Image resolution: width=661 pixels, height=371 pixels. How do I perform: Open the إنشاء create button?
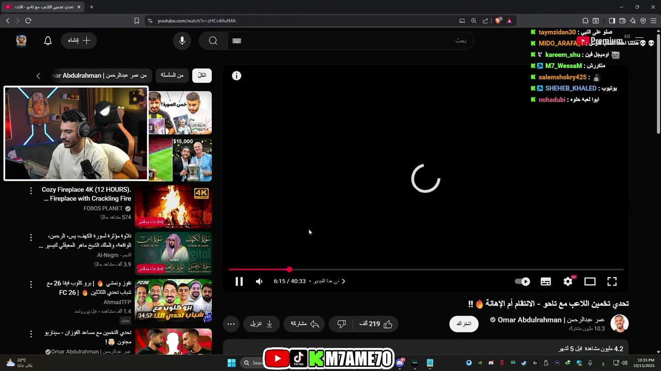(x=79, y=40)
